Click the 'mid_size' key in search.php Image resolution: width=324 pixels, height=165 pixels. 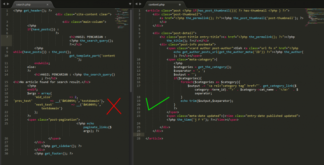[x=43, y=97]
